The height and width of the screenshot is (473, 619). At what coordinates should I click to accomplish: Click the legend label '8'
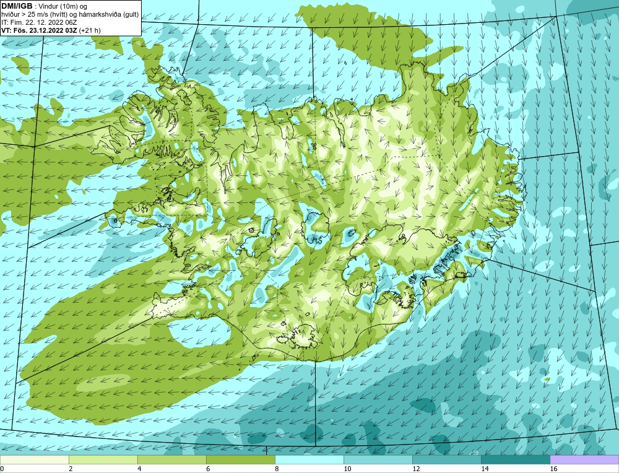pyautogui.click(x=277, y=469)
